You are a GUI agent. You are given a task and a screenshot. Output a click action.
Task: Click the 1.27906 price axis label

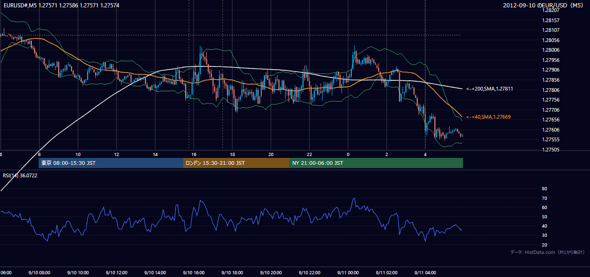tap(551, 70)
